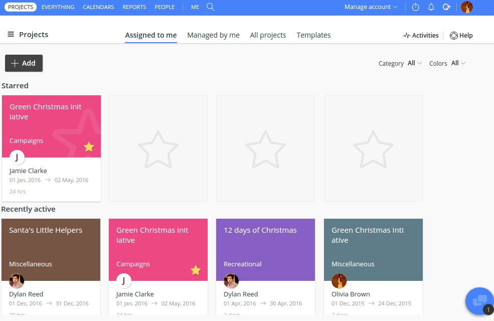This screenshot has height=321, width=494.
Task: Invite people using the person-plus icon
Action: (x=447, y=8)
